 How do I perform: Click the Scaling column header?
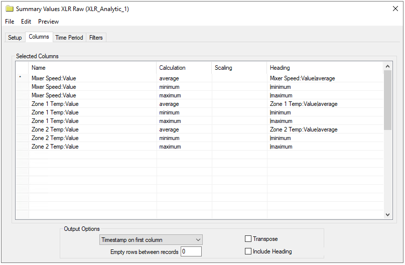pyautogui.click(x=239, y=68)
